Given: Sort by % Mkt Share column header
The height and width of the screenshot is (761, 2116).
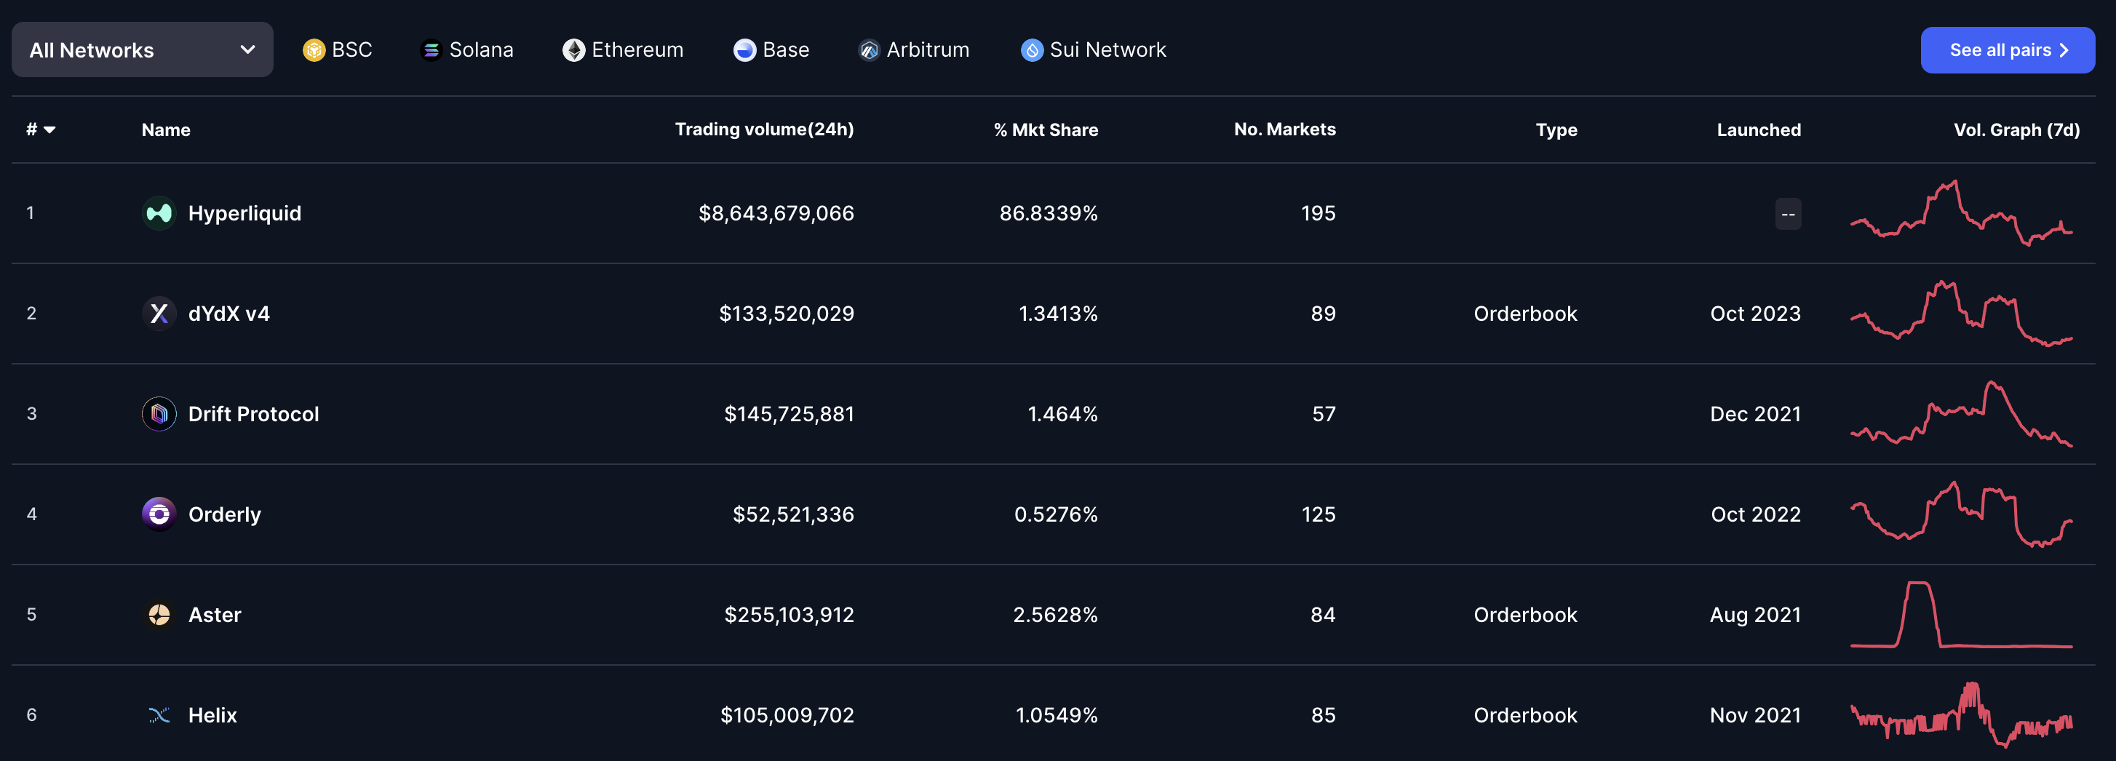Looking at the screenshot, I should pos(1045,130).
